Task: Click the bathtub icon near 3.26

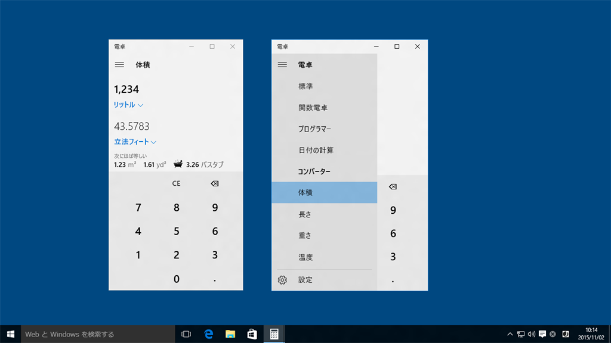Action: click(178, 164)
